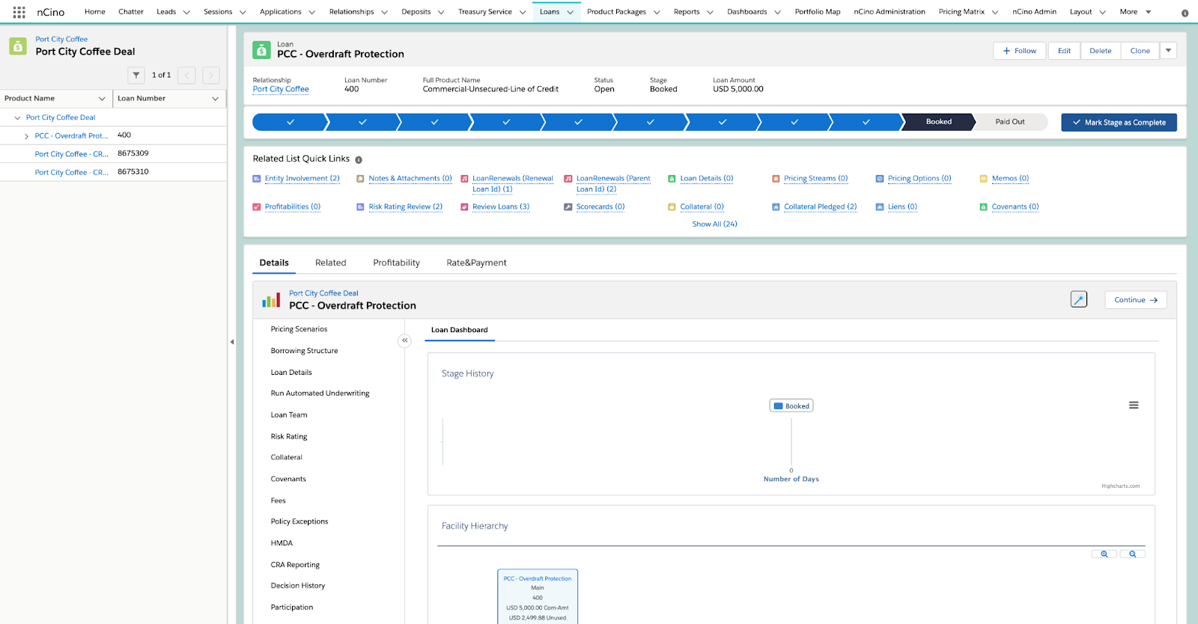Click the Notes & Attachments icon
This screenshot has height=624, width=1198.
[360, 179]
